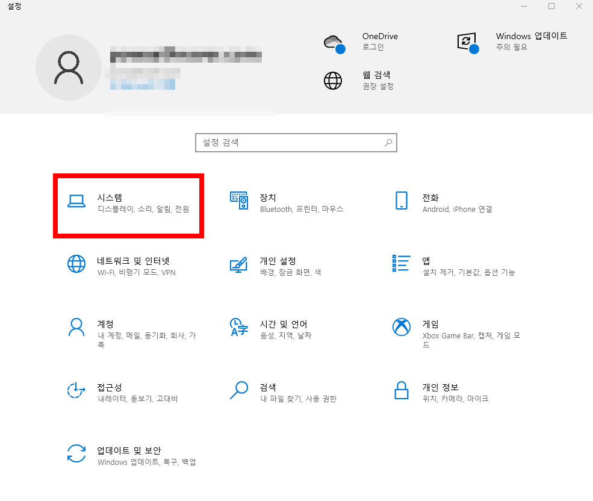The width and height of the screenshot is (593, 501).
Task: Click the 개인 설정 personalization icon
Action: pyautogui.click(x=239, y=264)
